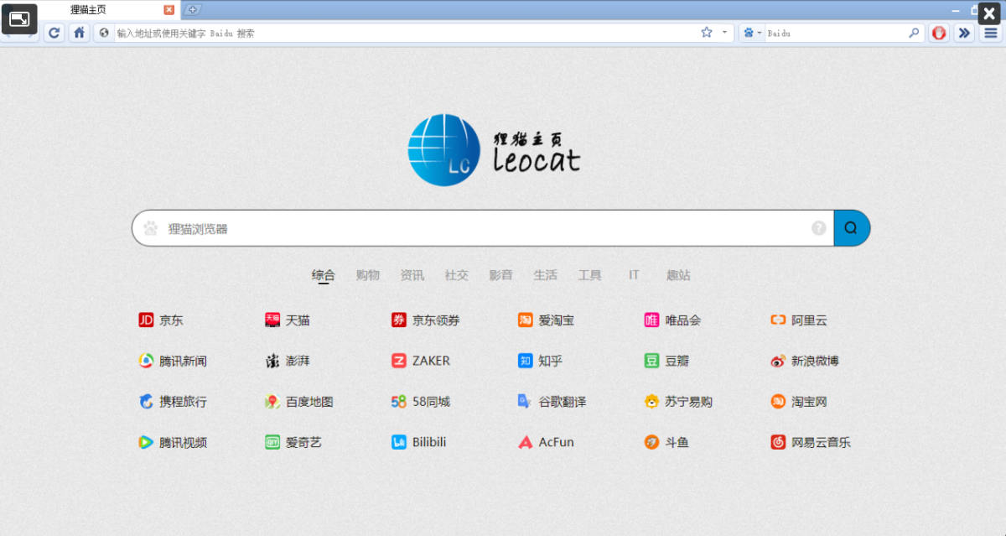
Task: Switch to the 购物 category tab
Action: coord(368,274)
